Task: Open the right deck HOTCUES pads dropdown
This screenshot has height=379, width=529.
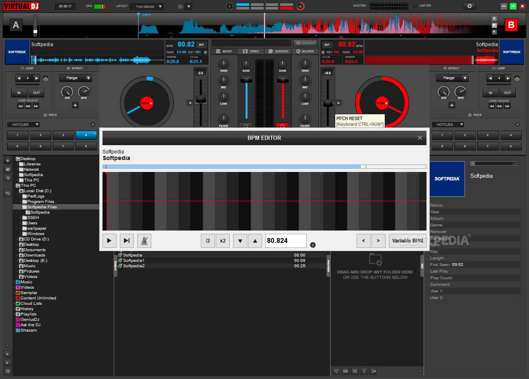Action: 448,125
